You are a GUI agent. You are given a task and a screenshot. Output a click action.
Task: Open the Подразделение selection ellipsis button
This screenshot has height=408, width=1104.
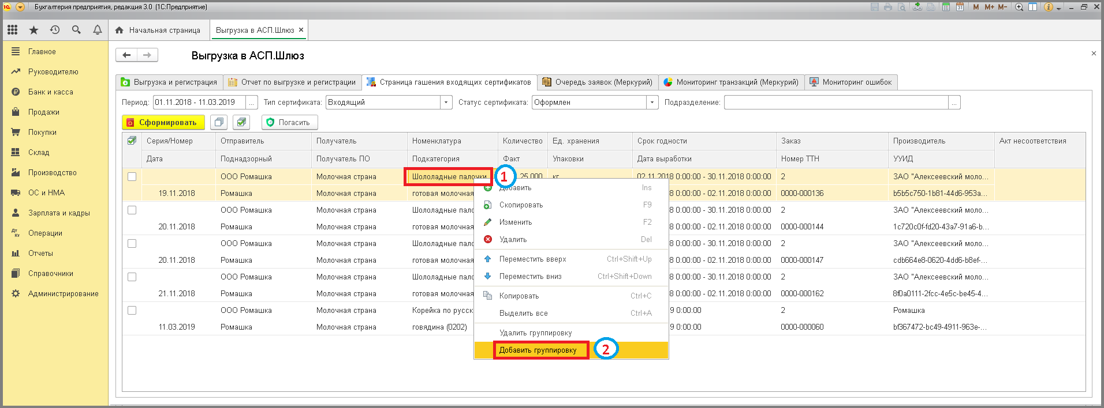click(954, 103)
